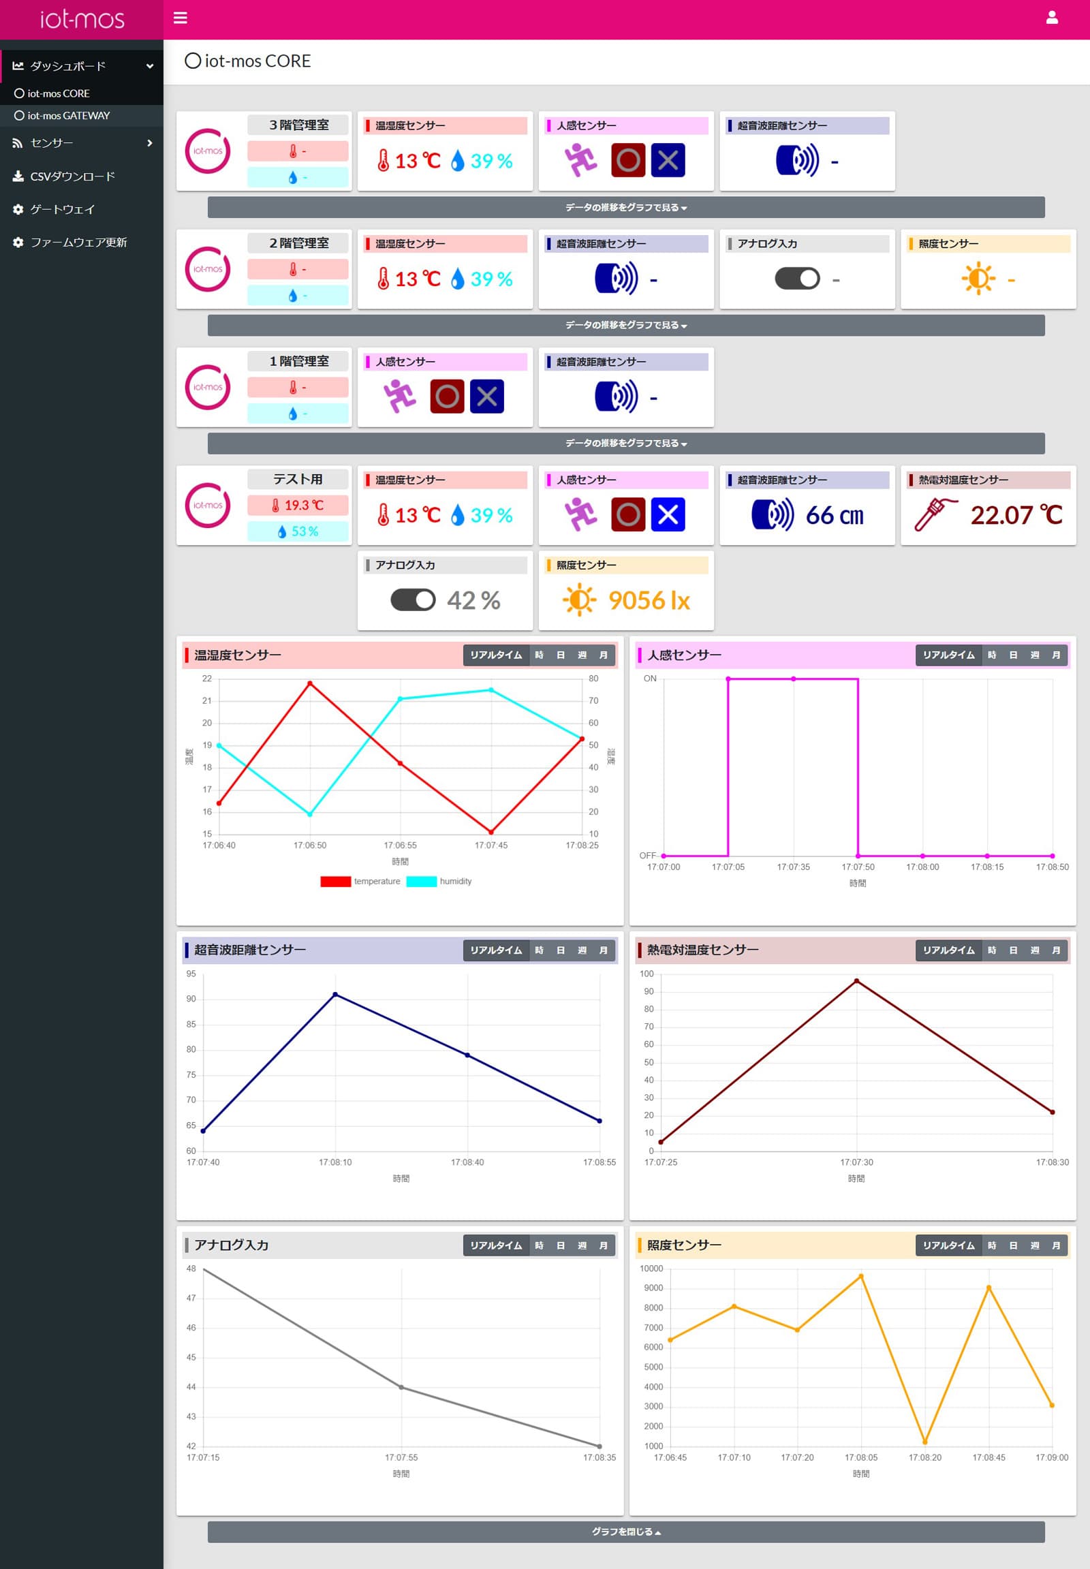
Task: Click the sun icon next to 9056 lx
Action: pyautogui.click(x=579, y=600)
